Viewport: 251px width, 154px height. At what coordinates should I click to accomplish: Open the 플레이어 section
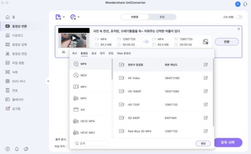pyautogui.click(x=14, y=100)
